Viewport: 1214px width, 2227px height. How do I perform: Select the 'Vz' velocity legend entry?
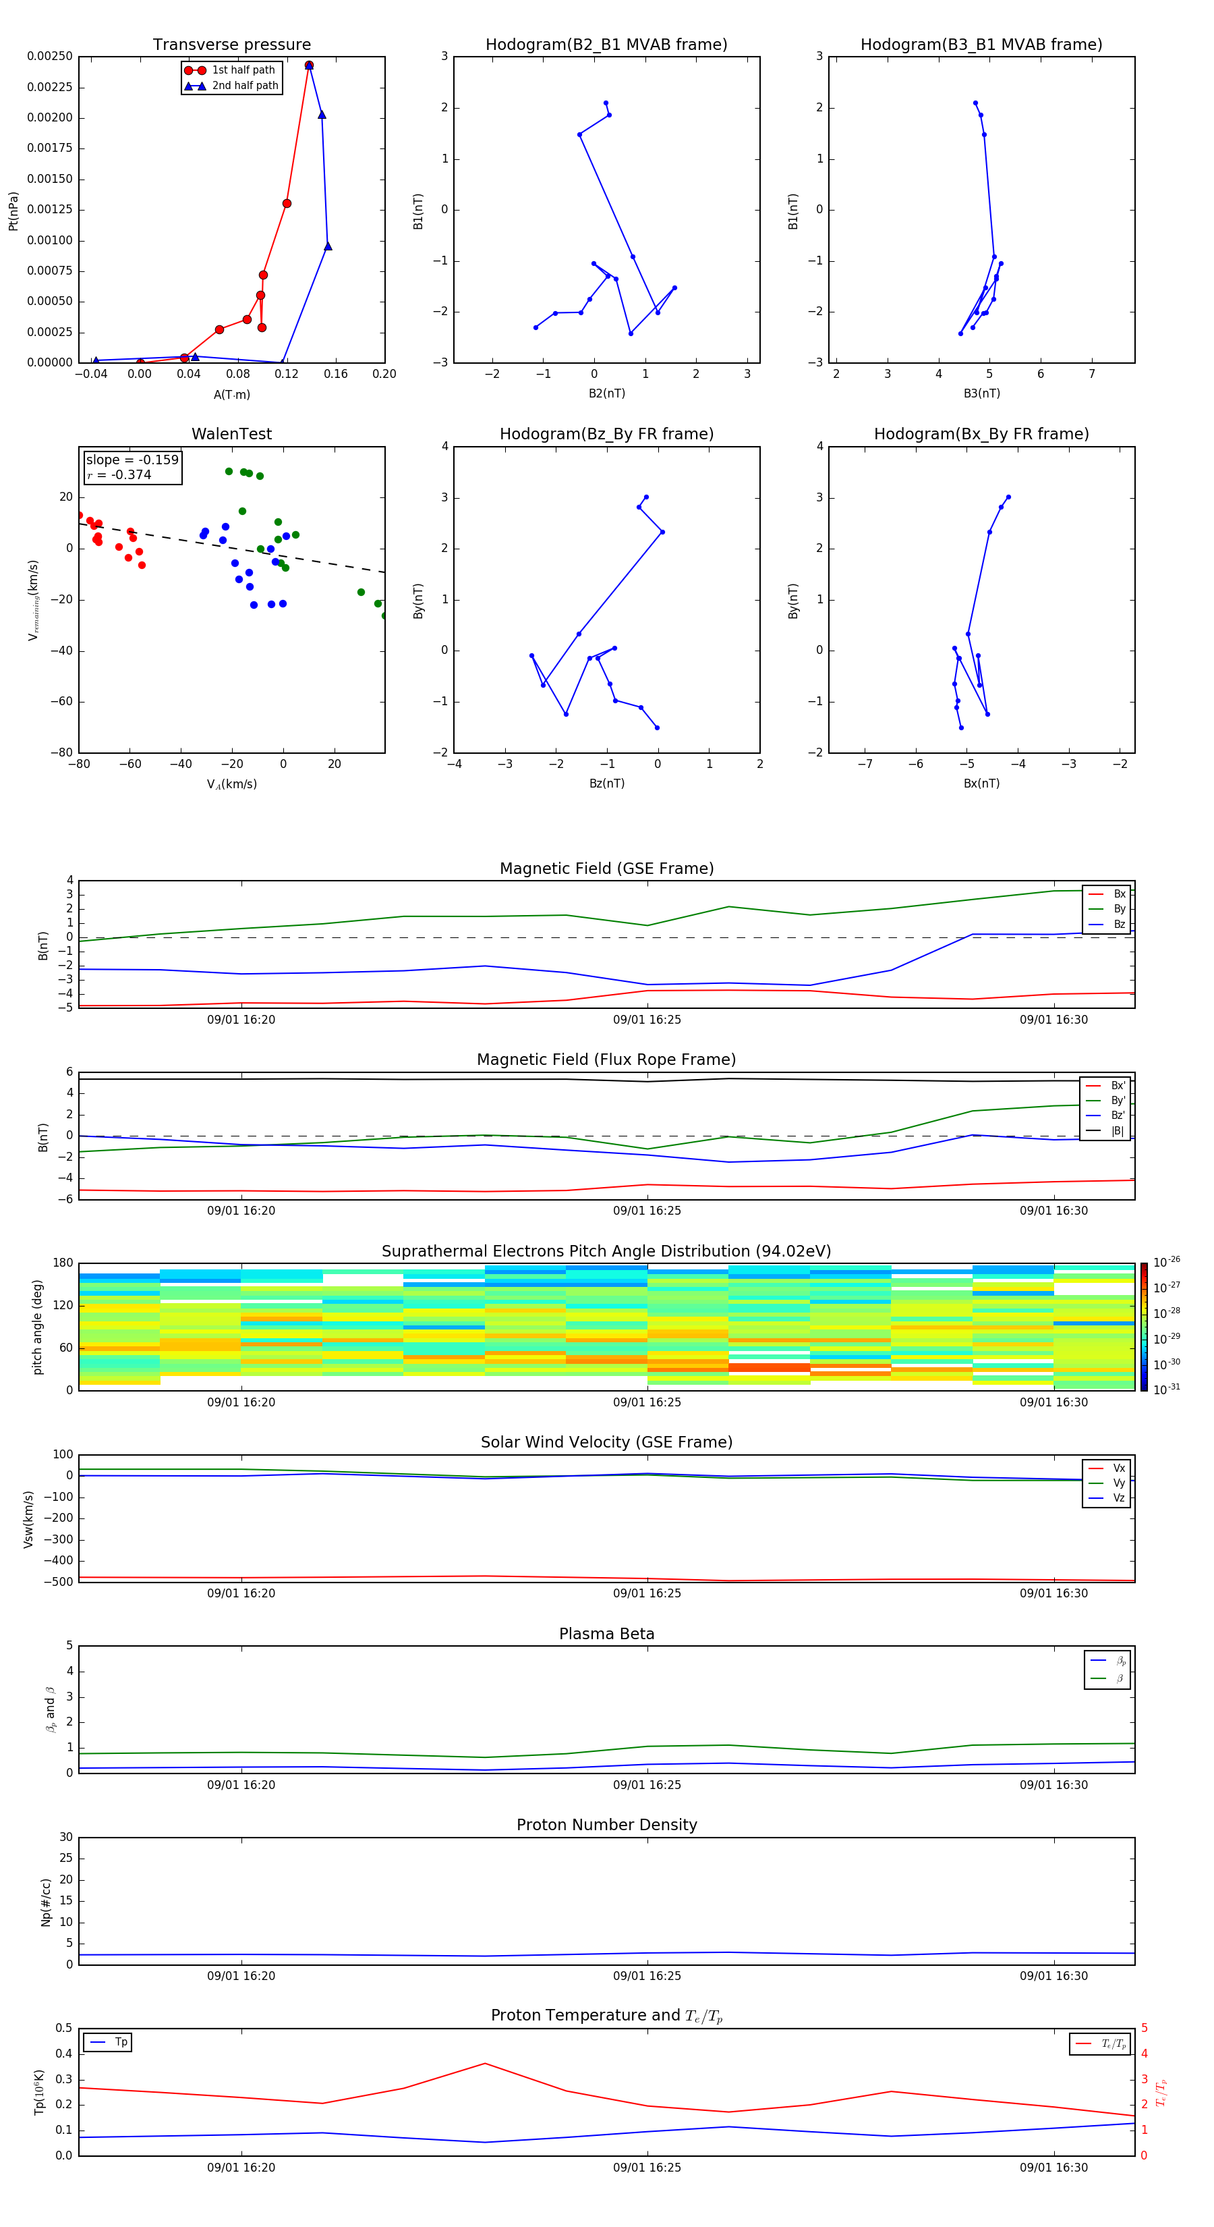(x=1107, y=1497)
